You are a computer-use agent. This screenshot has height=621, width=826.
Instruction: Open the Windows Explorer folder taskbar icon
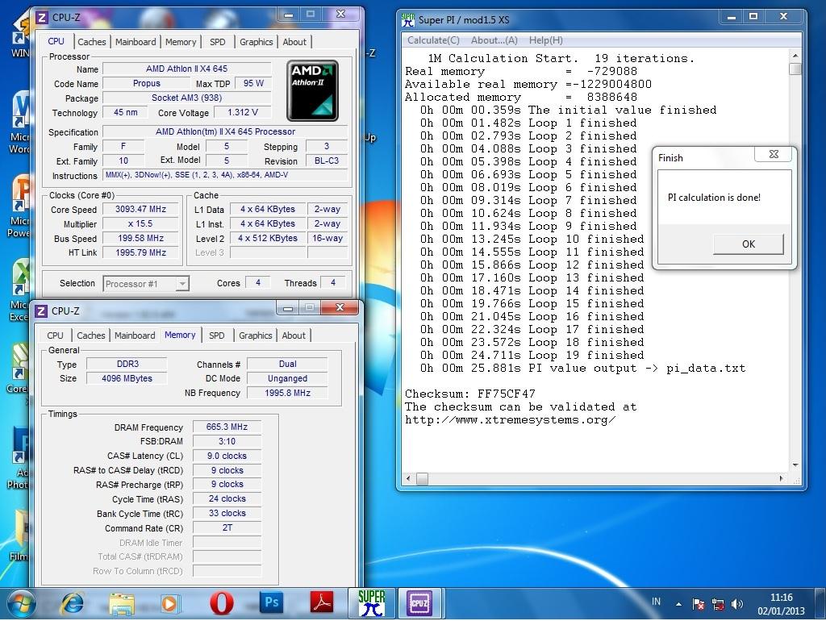click(x=121, y=603)
